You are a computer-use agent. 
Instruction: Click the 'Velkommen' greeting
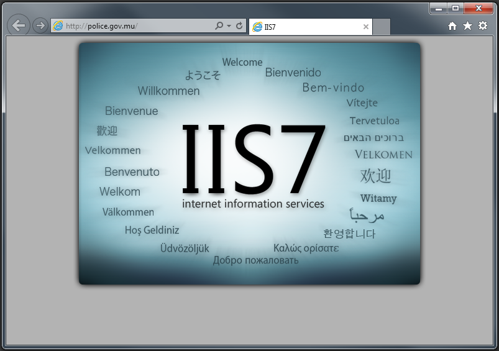click(112, 150)
